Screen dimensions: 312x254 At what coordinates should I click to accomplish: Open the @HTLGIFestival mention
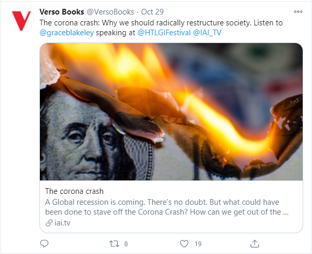point(164,33)
